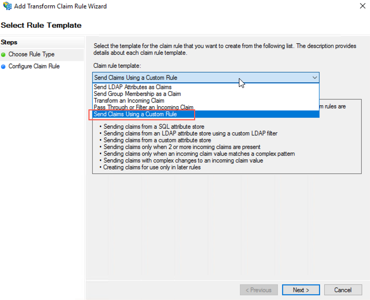Click the Claim rule template label
The height and width of the screenshot is (300, 370).
point(117,66)
